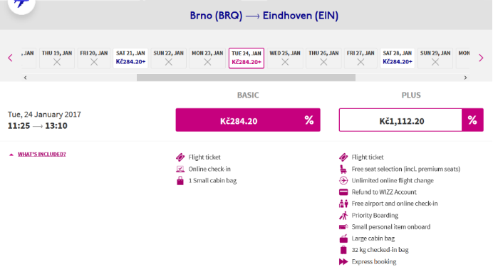Viewport: 493px width, 277px height.
Task: Go to next dates with right pink arrow
Action: click(x=481, y=58)
